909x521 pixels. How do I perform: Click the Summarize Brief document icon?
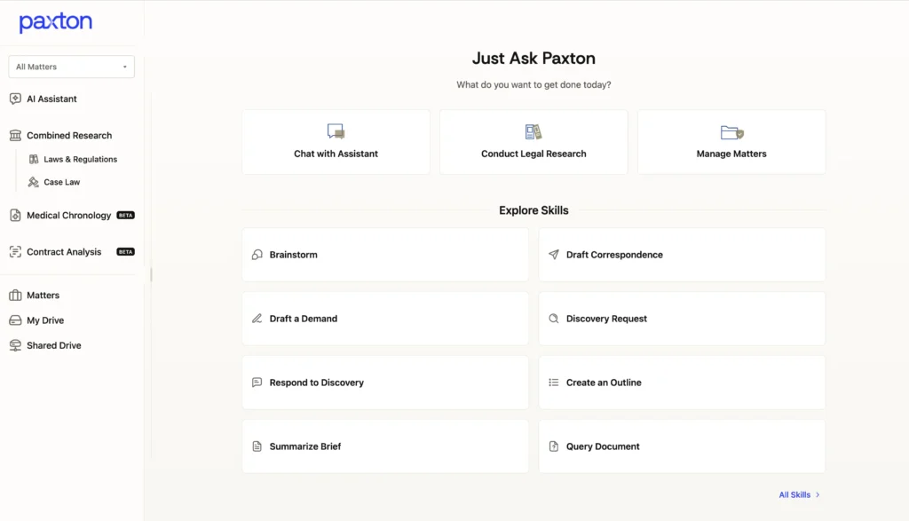257,446
